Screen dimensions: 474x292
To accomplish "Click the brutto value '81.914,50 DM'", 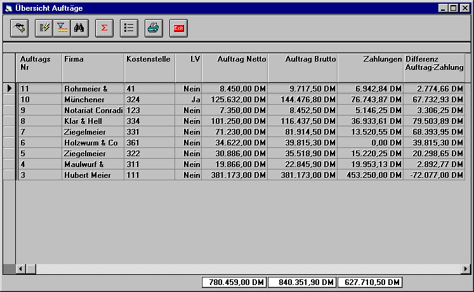I will coord(303,132).
